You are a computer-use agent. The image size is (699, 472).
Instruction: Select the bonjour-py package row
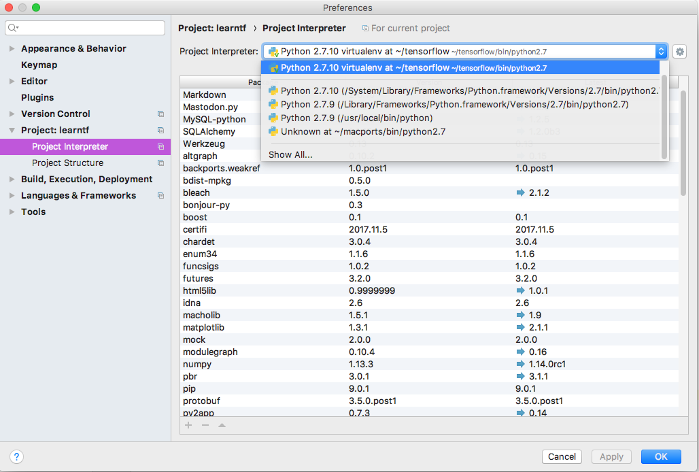coord(429,205)
